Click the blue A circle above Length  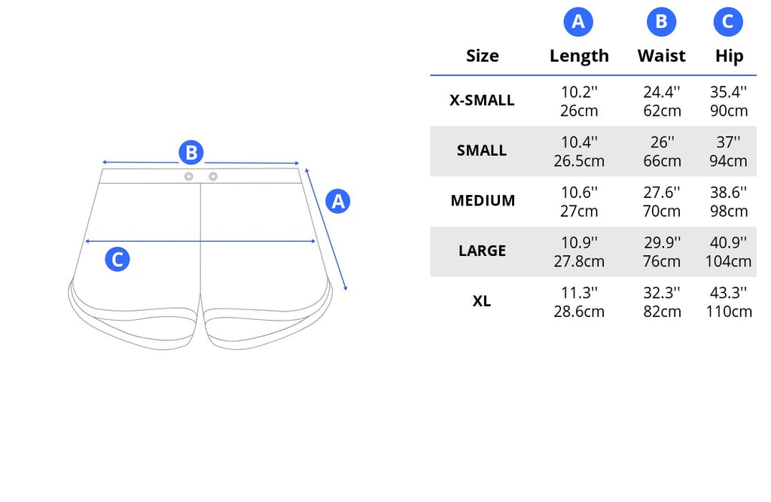[x=578, y=23]
